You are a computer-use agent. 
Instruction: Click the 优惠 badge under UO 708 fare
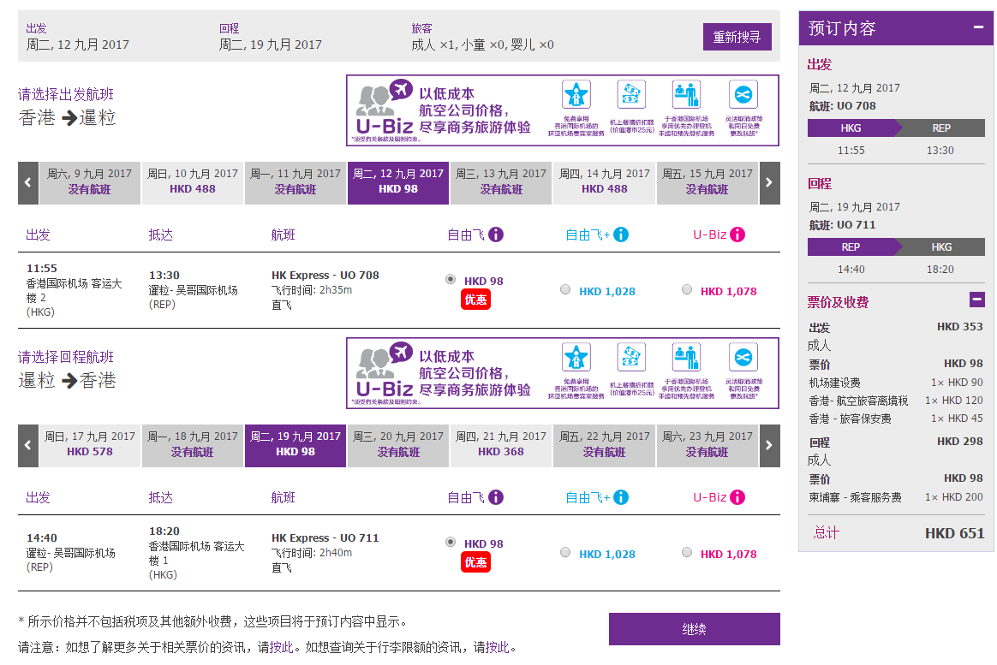tap(475, 300)
